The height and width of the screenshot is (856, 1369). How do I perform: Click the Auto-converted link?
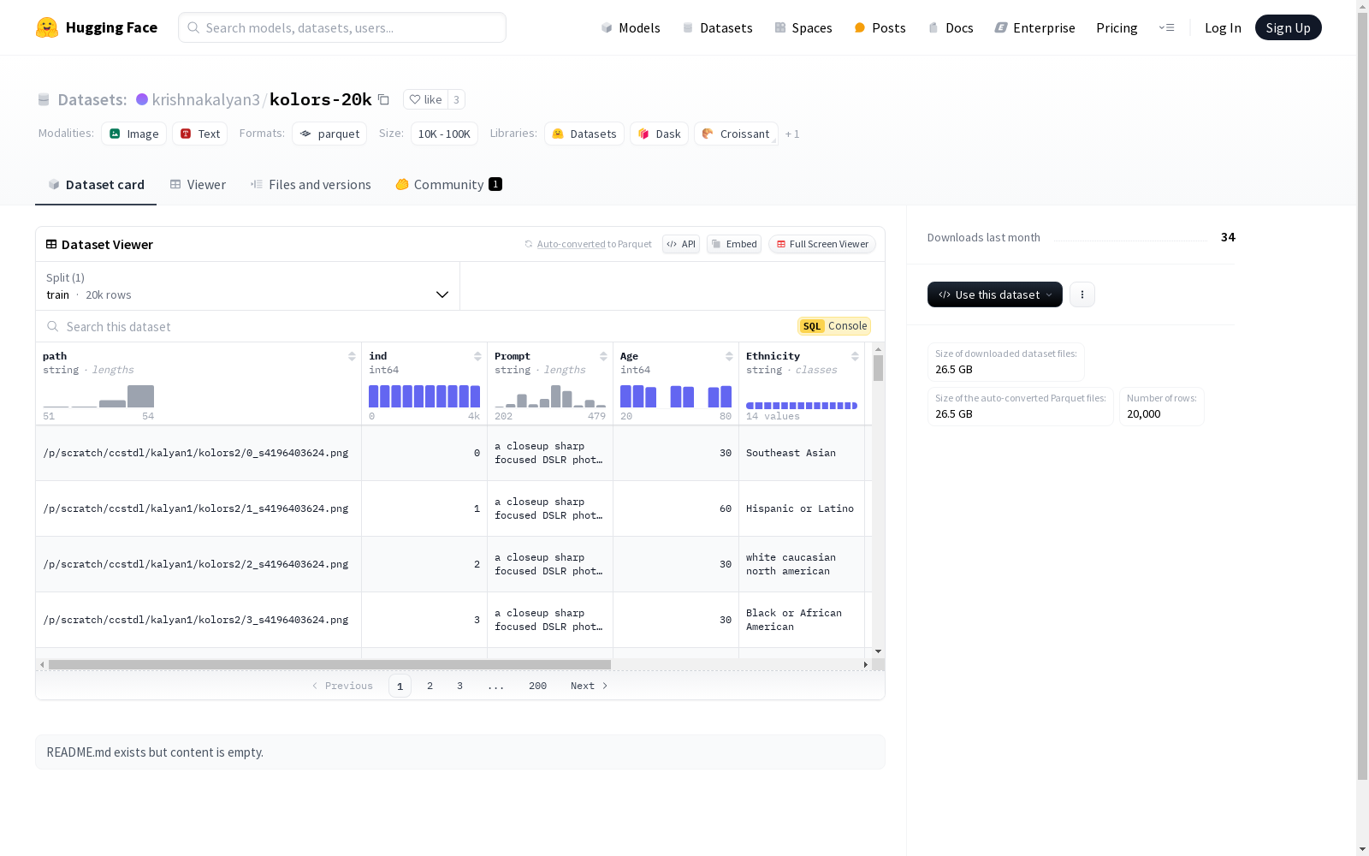click(572, 244)
